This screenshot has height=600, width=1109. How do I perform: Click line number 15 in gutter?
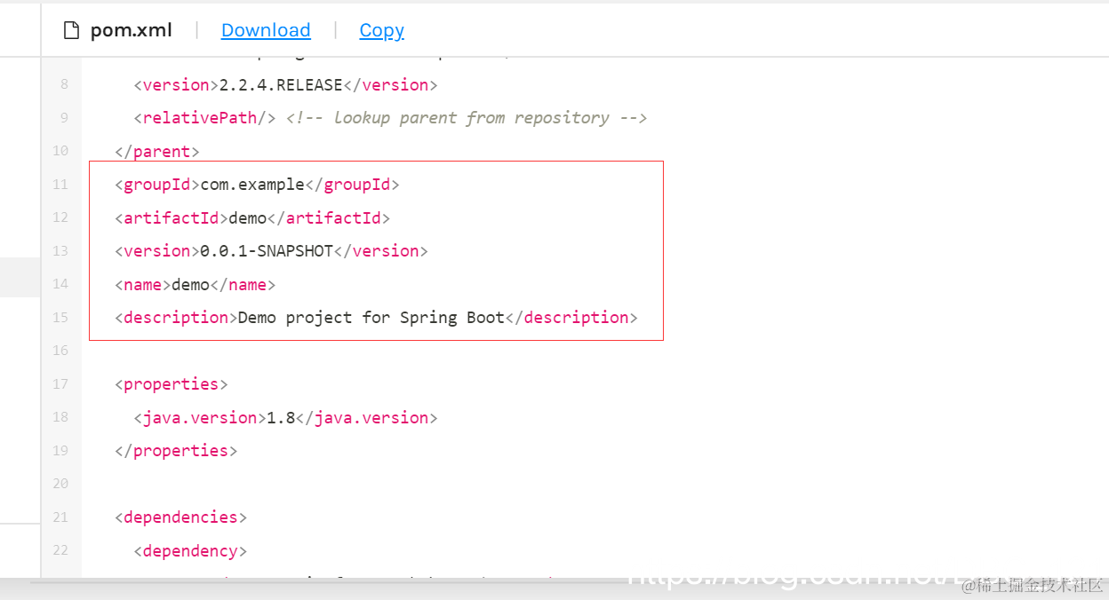click(60, 318)
